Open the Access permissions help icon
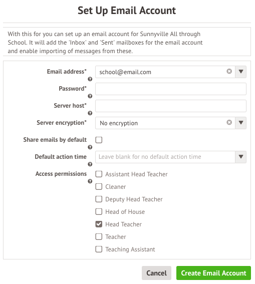Screen dimensions: 255x284 click(x=90, y=181)
